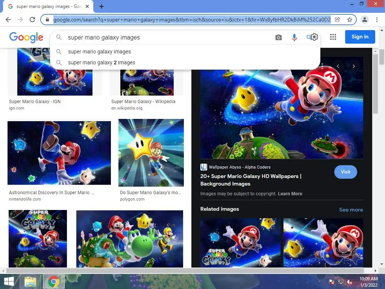This screenshot has width=385, height=289.
Task: Open a new tab with plus button
Action: point(102,6)
